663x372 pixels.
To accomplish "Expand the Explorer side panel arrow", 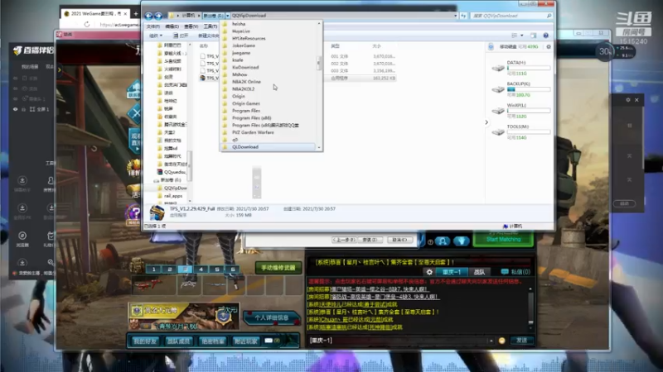I will (x=486, y=122).
